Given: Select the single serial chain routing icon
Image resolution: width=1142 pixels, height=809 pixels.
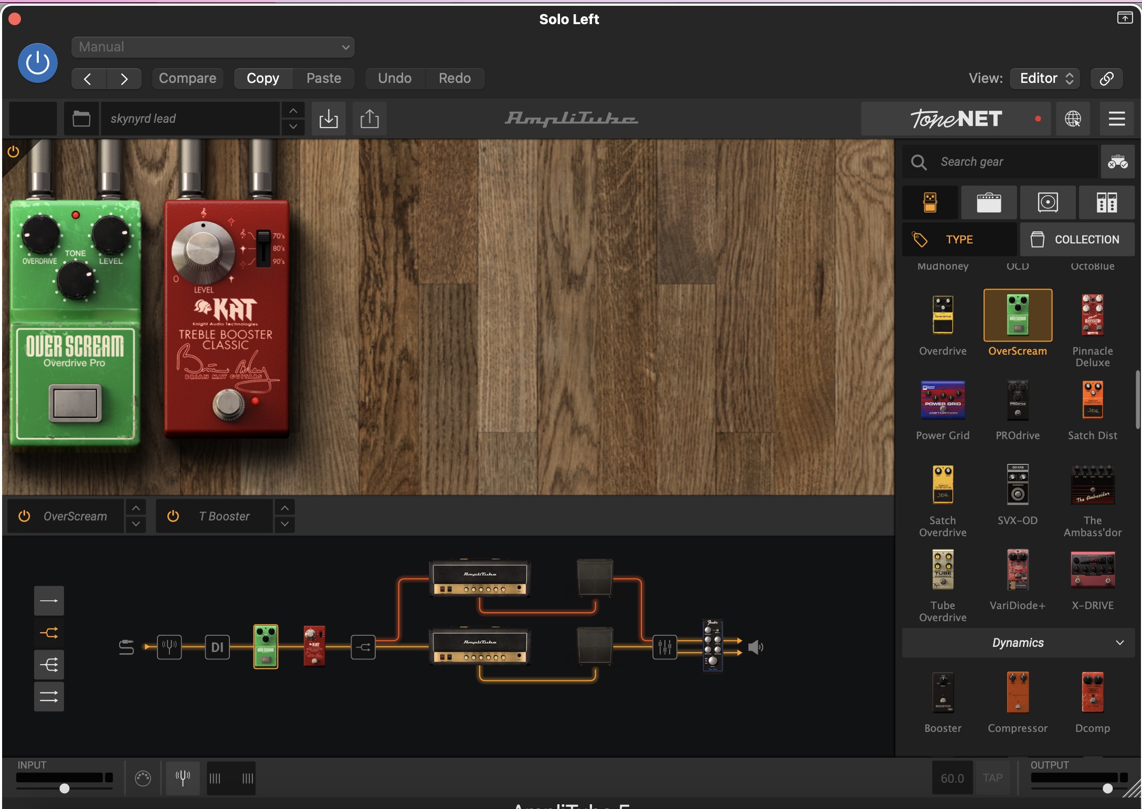Looking at the screenshot, I should pos(49,601).
